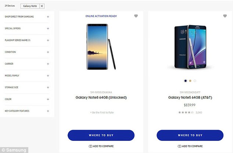Click Add to Compare icon under Note8

click(x=91, y=146)
